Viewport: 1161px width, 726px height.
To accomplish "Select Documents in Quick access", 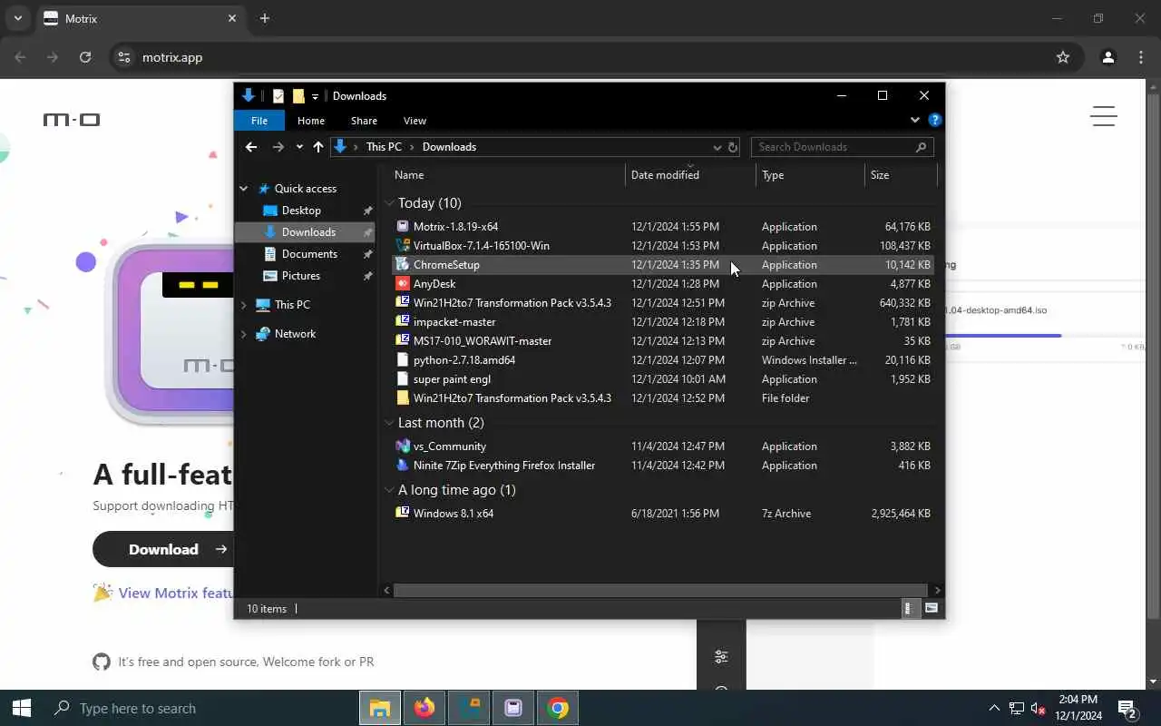I will point(308,254).
